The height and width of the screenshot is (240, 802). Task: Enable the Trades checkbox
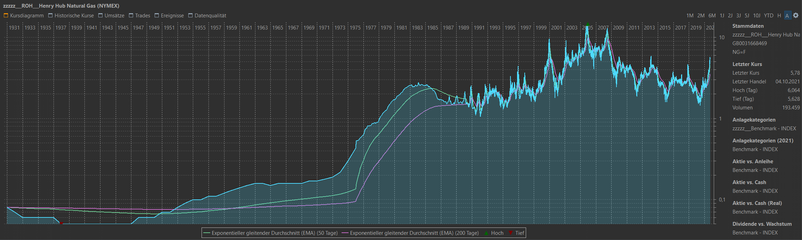tap(131, 15)
